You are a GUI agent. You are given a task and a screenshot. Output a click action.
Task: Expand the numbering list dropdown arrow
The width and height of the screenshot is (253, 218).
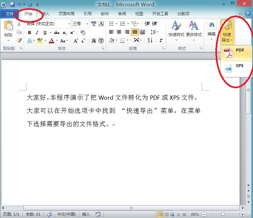pos(128,24)
